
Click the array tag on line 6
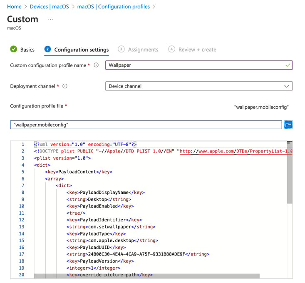[54, 179]
